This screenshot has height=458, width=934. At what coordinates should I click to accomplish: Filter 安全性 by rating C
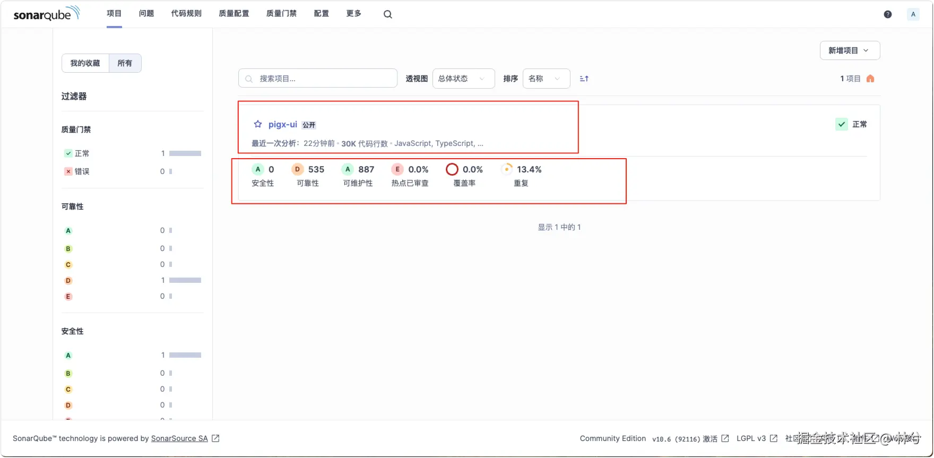pyautogui.click(x=132, y=389)
